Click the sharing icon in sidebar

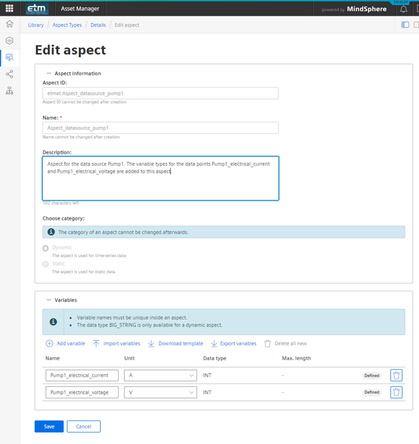[9, 74]
